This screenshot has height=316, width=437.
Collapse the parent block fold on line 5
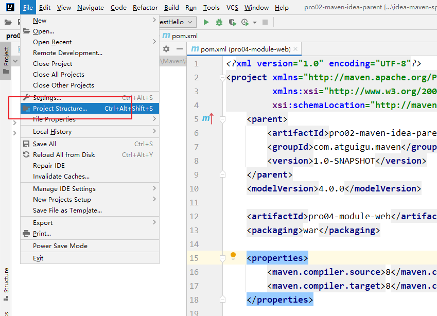tap(222, 119)
